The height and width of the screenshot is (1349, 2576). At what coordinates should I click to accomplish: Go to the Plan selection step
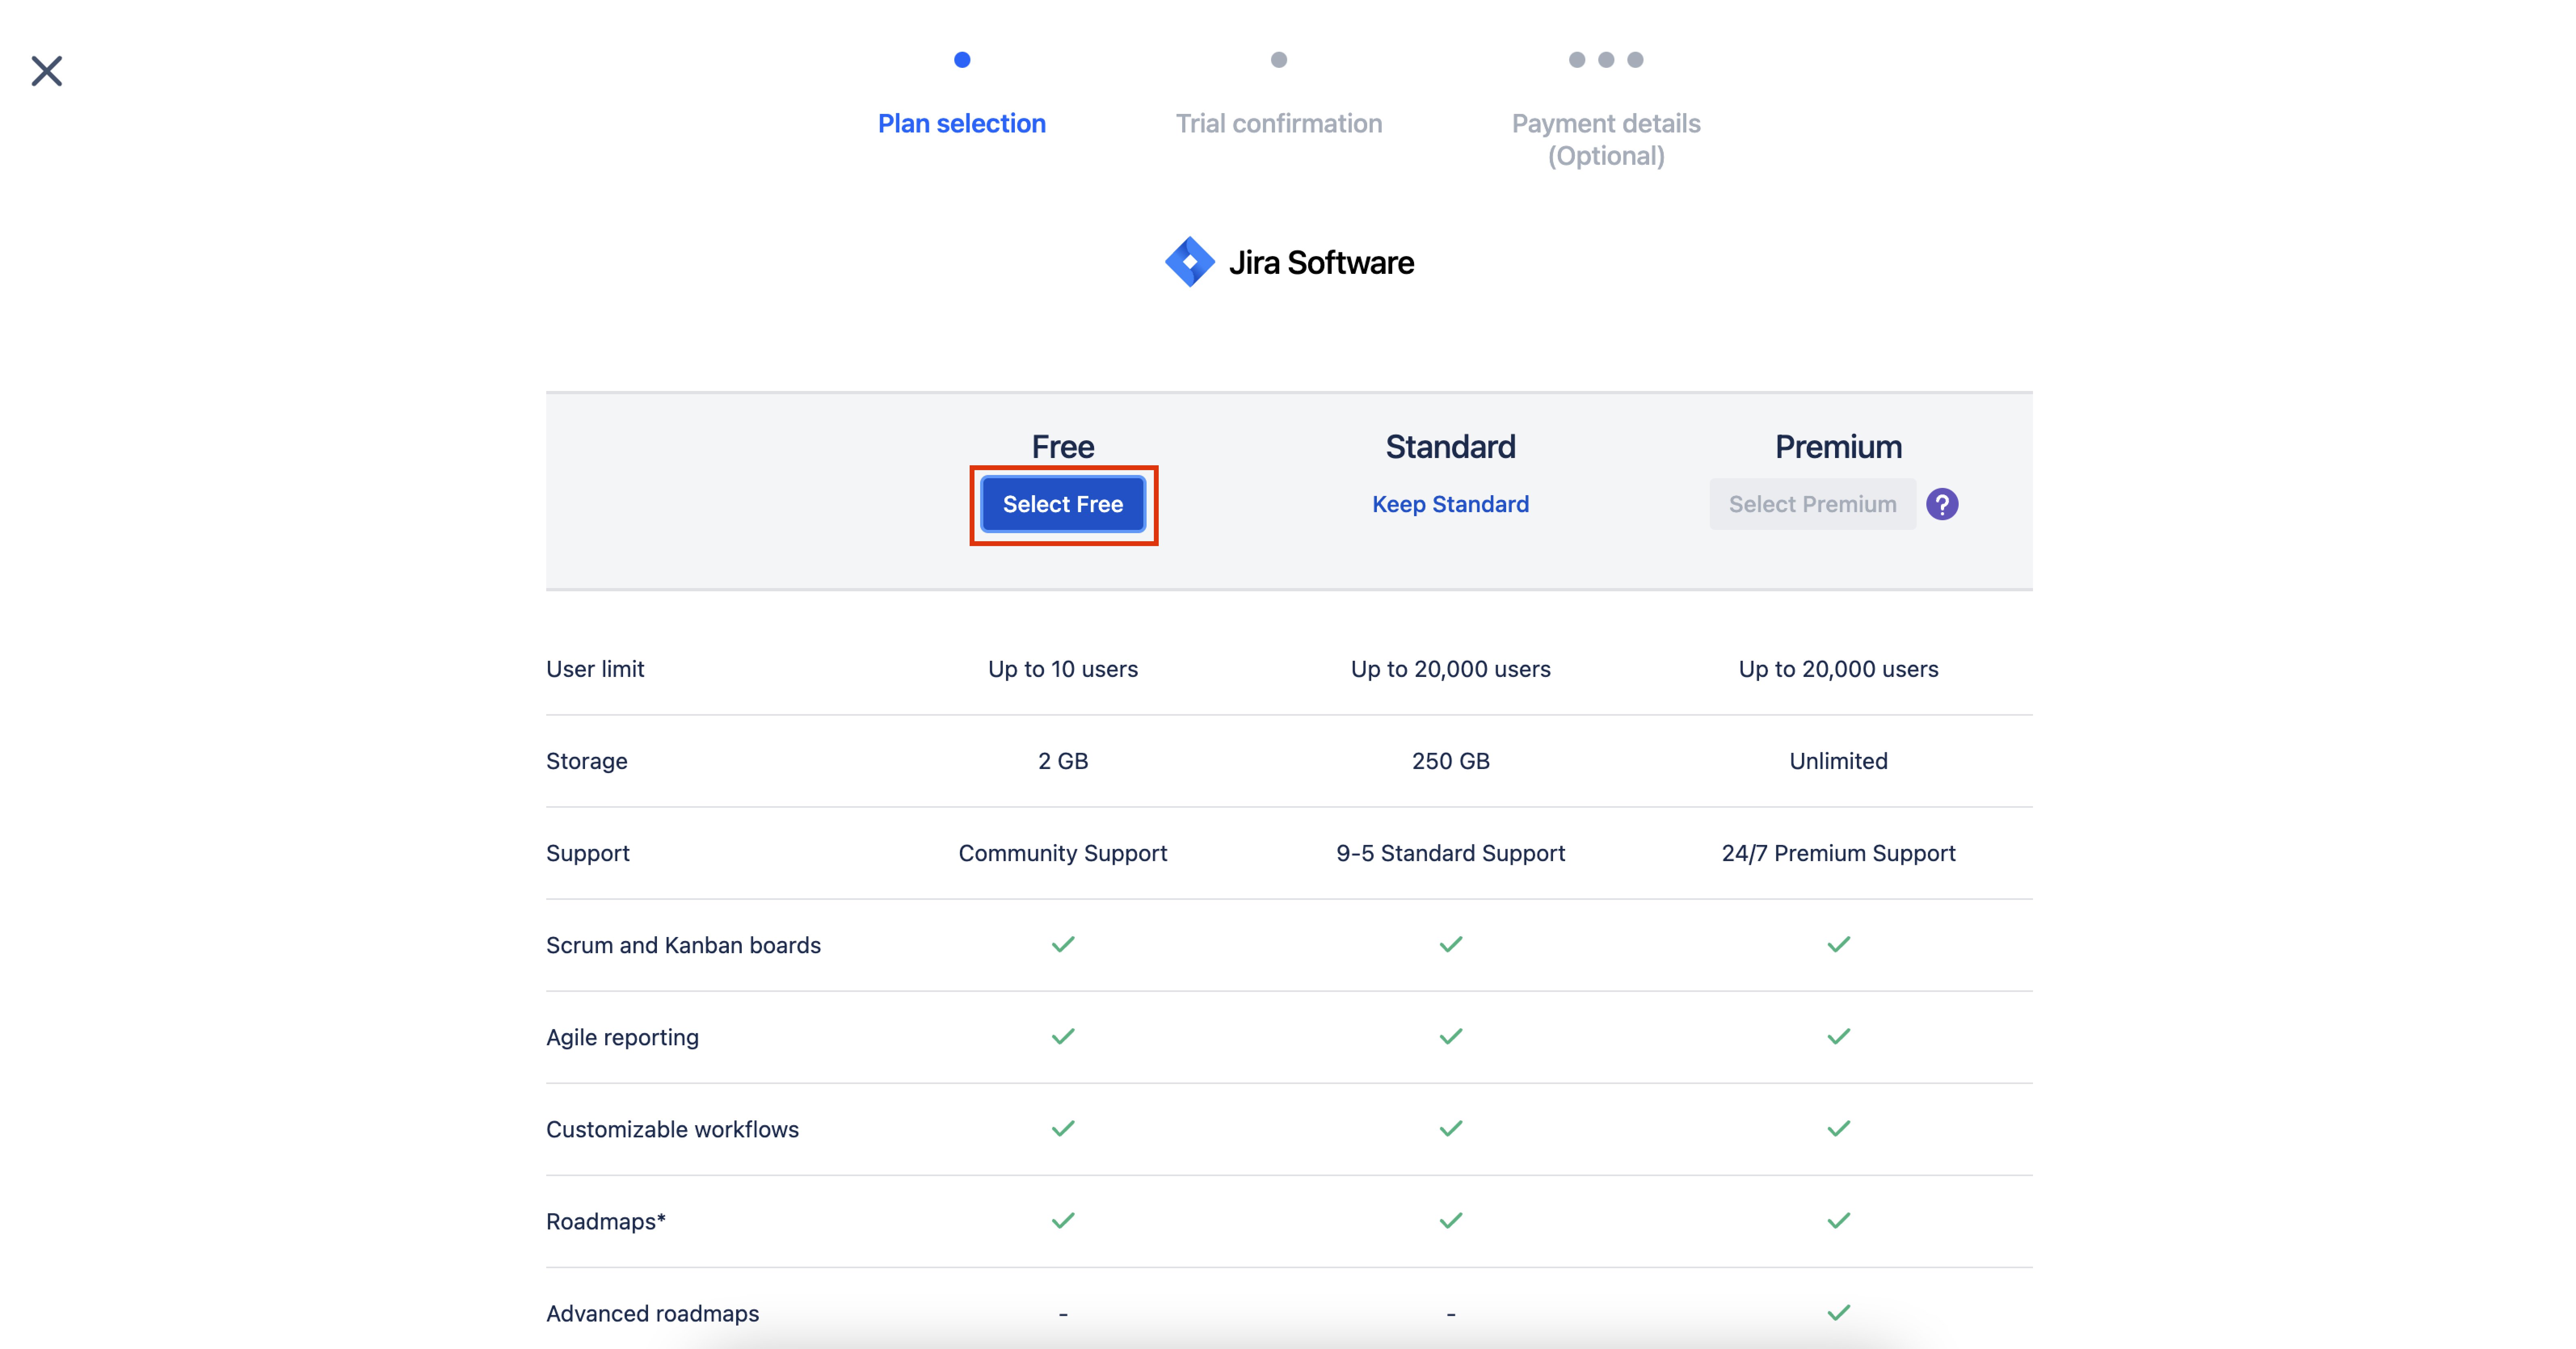point(961,123)
